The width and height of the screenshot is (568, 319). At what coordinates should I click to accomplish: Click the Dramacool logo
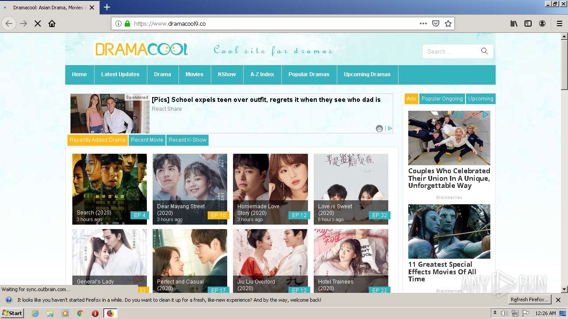click(142, 50)
